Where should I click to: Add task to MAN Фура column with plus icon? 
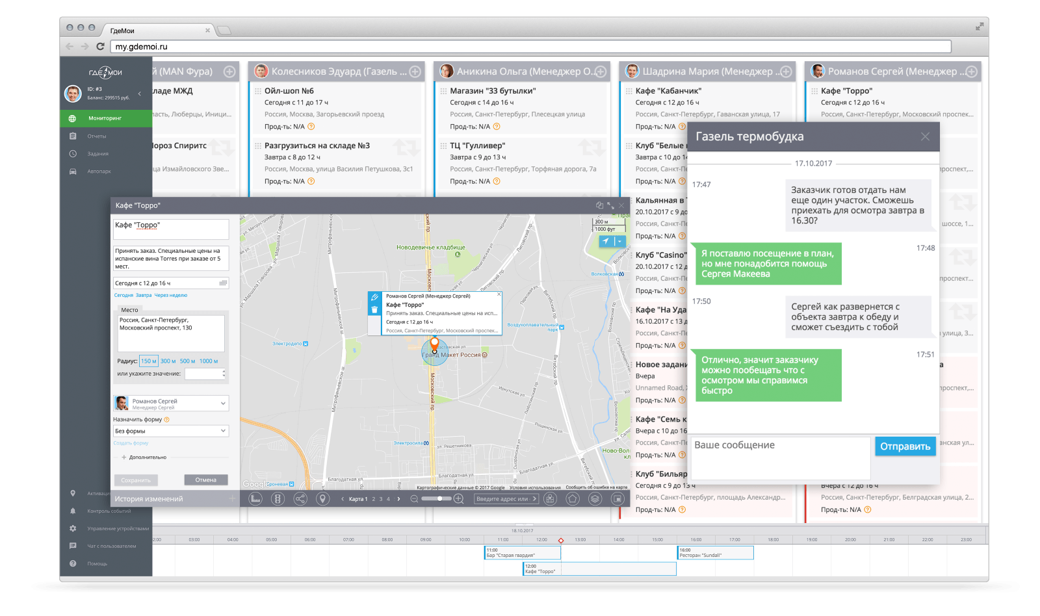pyautogui.click(x=229, y=71)
